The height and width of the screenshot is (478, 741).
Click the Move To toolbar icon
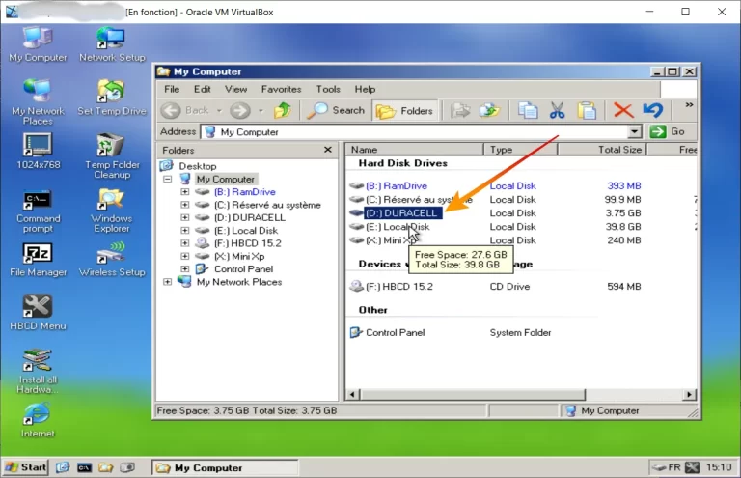point(460,111)
